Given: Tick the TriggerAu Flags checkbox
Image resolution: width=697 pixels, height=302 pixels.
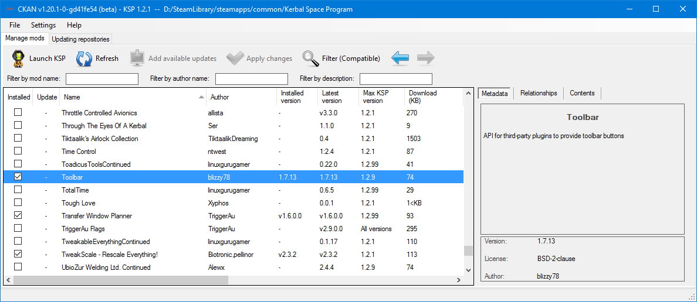Looking at the screenshot, I should (18, 228).
